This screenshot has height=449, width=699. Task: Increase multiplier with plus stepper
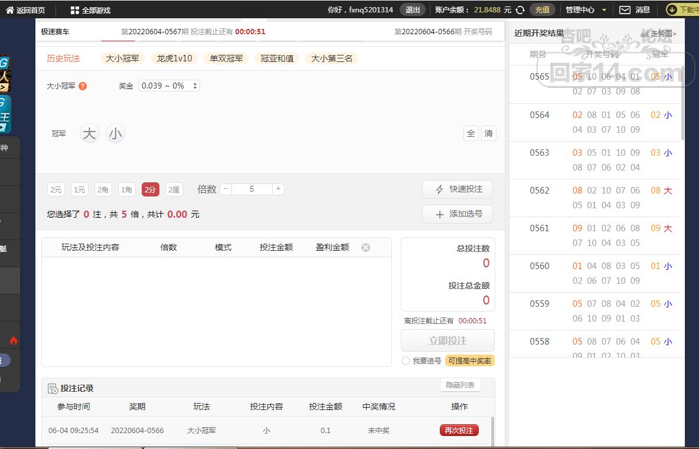[x=278, y=189]
